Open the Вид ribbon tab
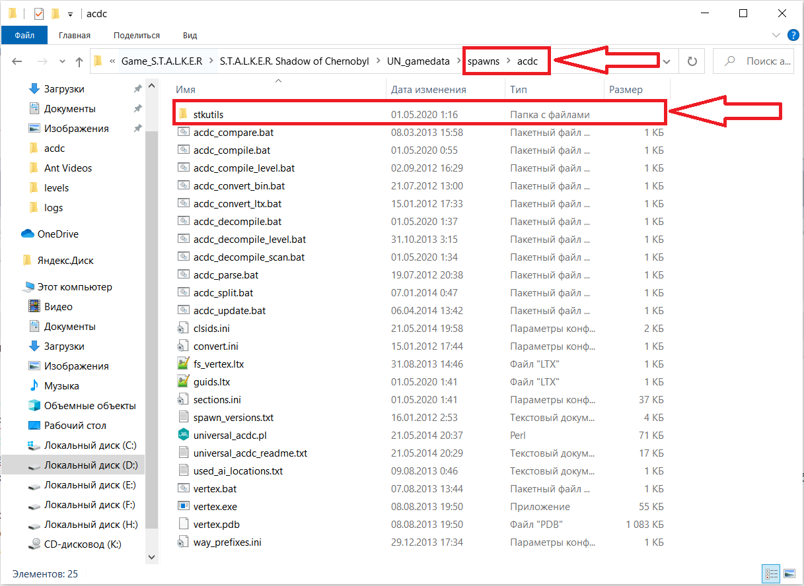The image size is (804, 586). 190,35
